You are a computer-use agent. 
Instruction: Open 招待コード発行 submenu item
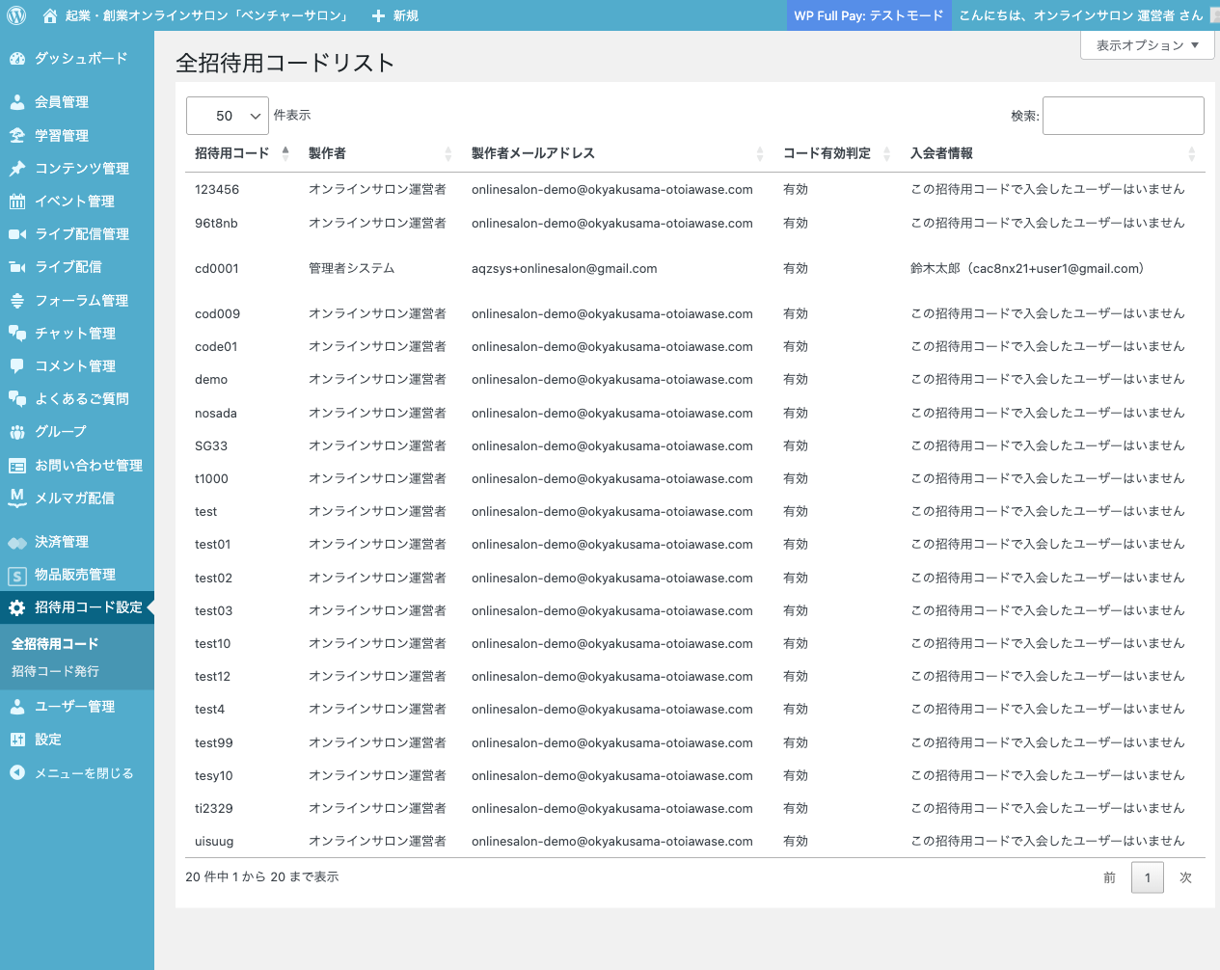click(55, 671)
